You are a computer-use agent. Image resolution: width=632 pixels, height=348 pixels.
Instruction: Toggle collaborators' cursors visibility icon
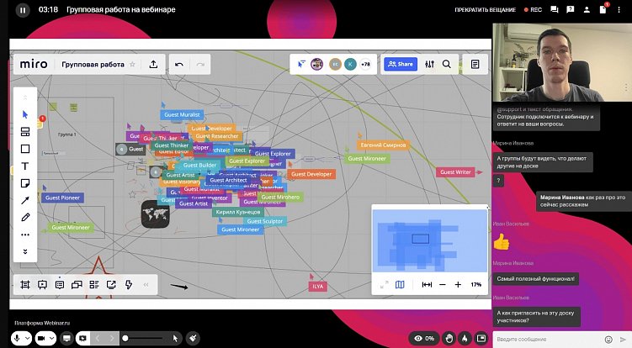tap(301, 64)
